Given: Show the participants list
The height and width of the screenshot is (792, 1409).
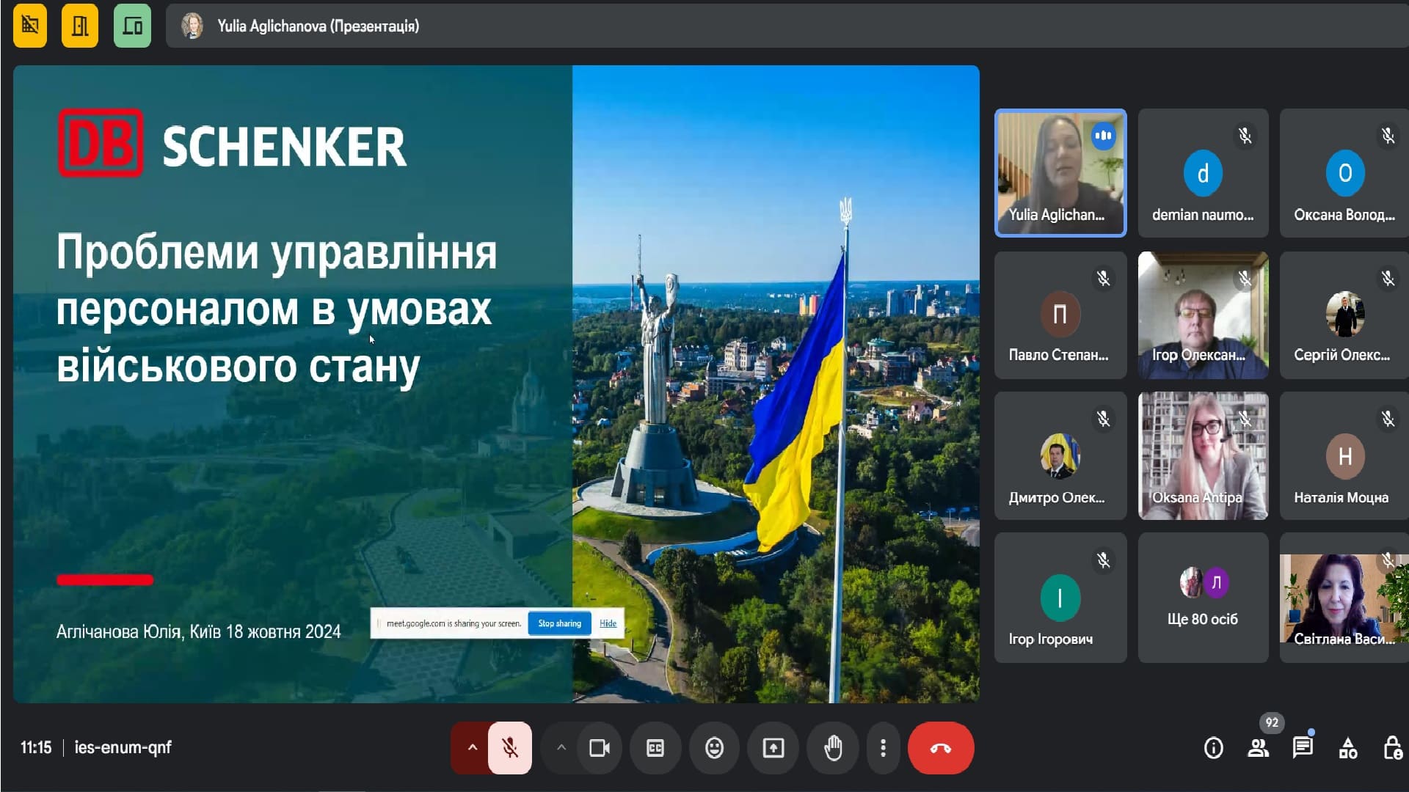Looking at the screenshot, I should pos(1259,748).
